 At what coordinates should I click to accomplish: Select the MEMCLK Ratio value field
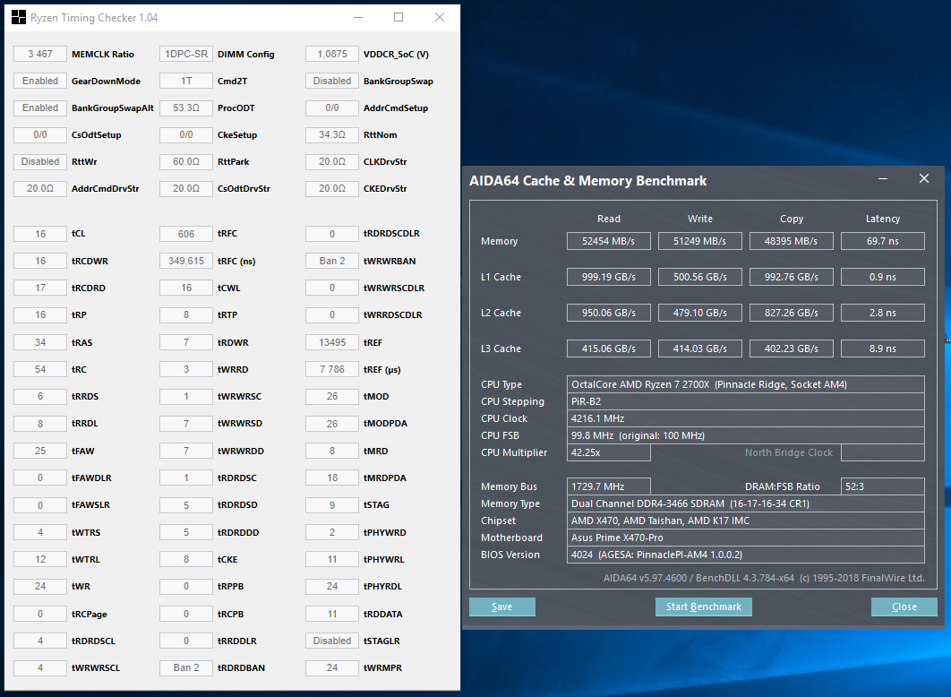point(40,54)
